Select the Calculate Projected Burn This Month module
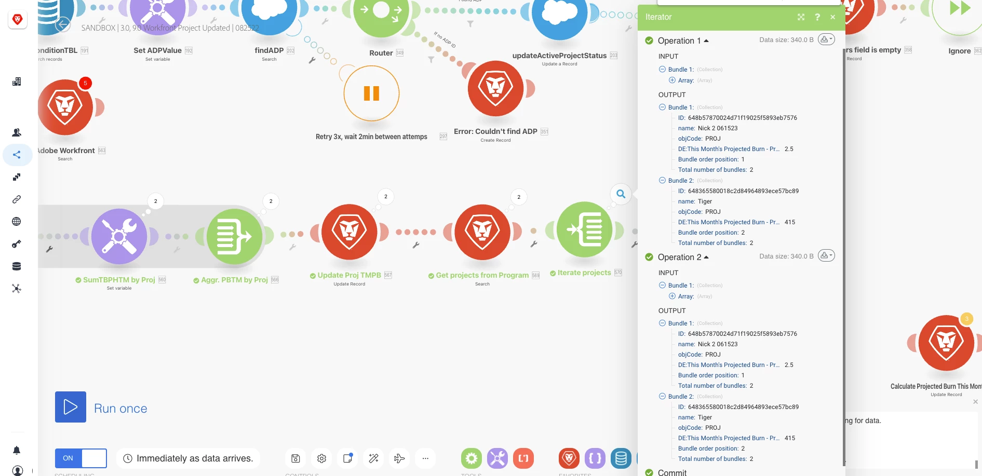Image resolution: width=982 pixels, height=476 pixels. click(946, 343)
